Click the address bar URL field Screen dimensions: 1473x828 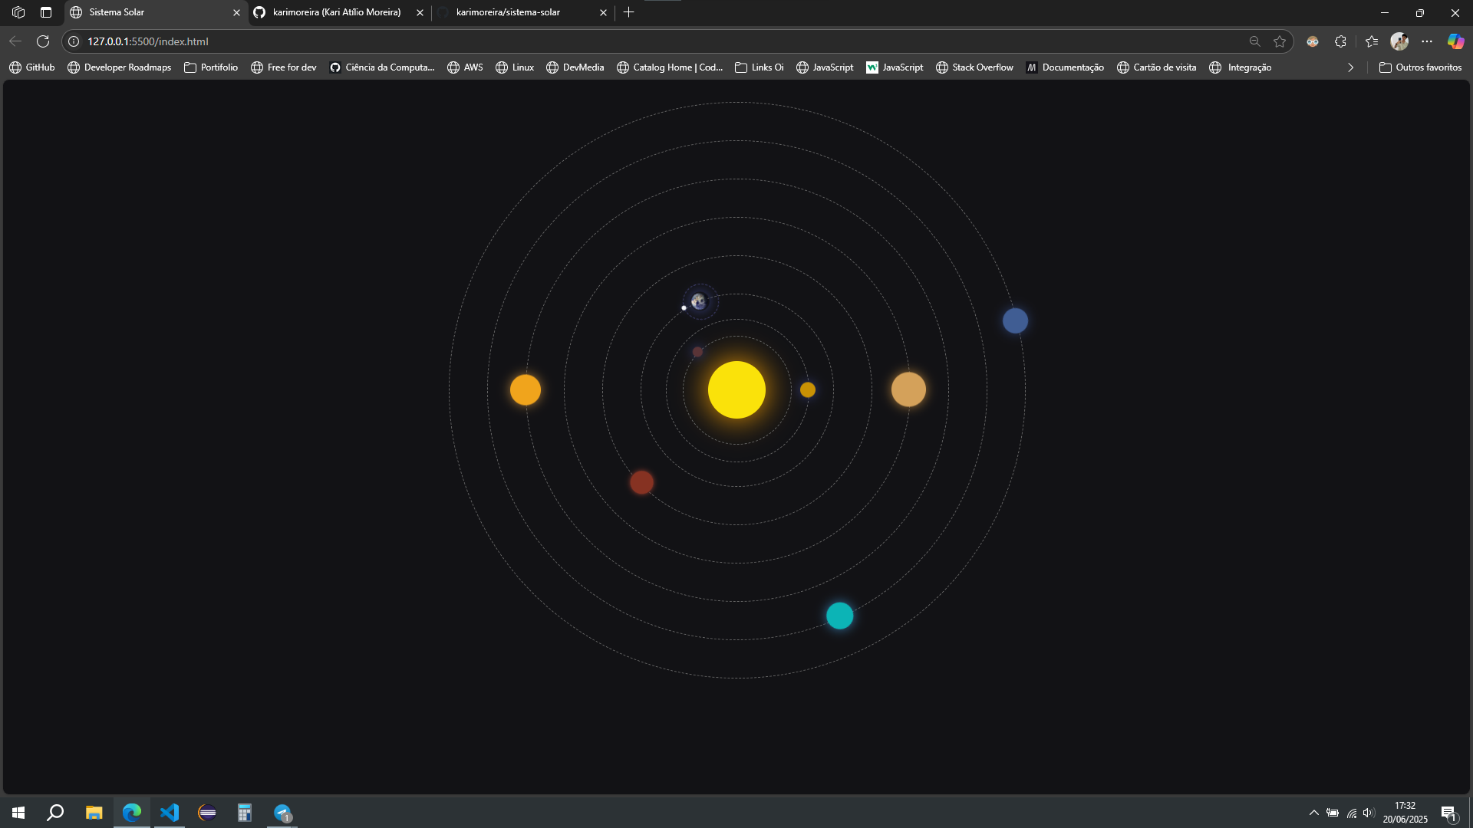(x=660, y=41)
